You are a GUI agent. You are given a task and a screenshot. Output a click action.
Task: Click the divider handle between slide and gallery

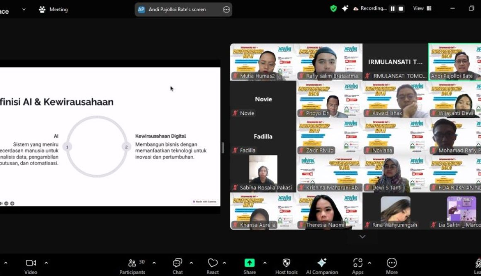223,148
